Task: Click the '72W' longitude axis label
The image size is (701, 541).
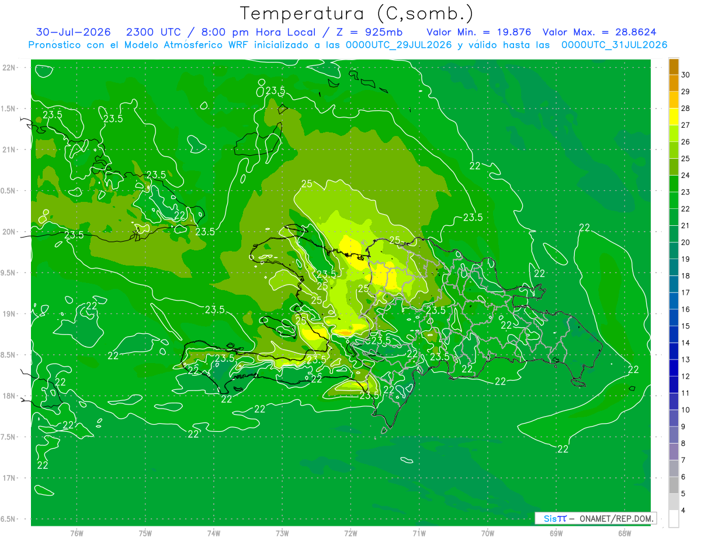Action: pos(350,533)
